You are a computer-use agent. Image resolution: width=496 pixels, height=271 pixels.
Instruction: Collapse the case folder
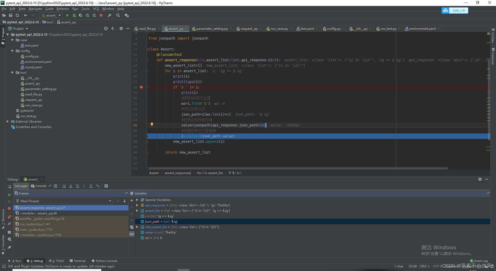[x=12, y=40]
